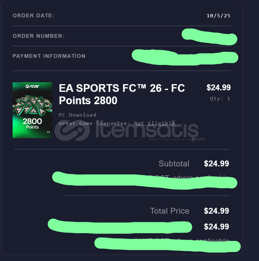Open the Not Eligible guarantee link
This screenshot has height=261, width=259.
pos(155,123)
